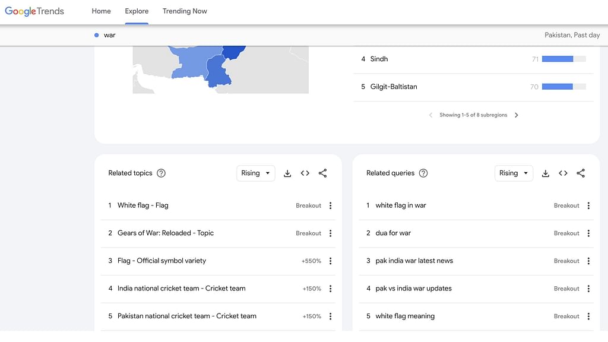Screen dimensions: 608x342
Task: Open 'Pakistan national cricket team' topic
Action: point(187,316)
